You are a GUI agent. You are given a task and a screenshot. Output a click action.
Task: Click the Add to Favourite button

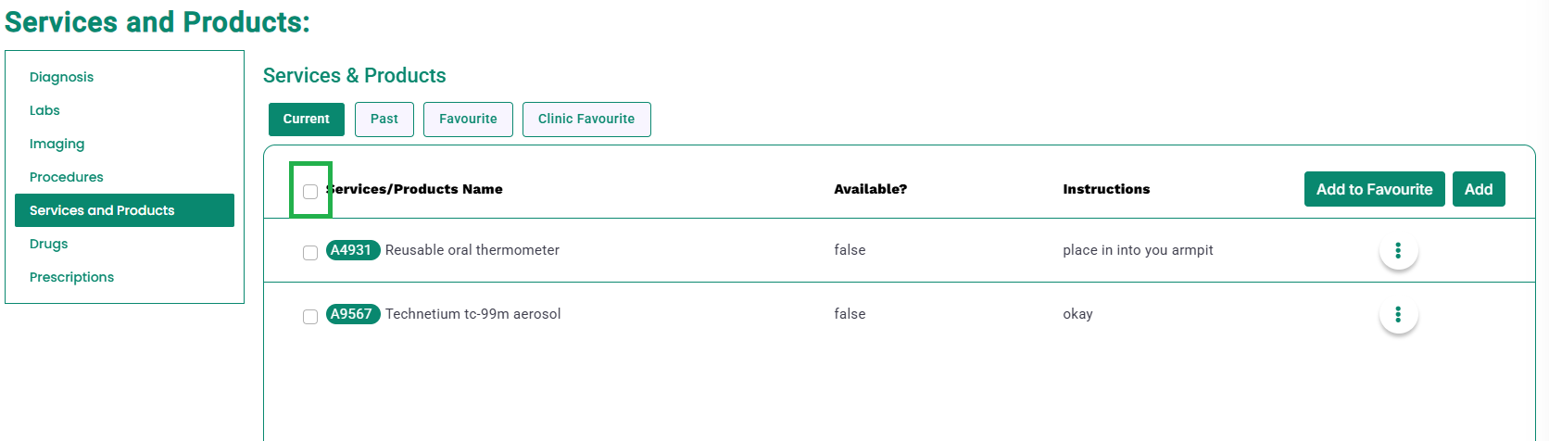pos(1374,189)
